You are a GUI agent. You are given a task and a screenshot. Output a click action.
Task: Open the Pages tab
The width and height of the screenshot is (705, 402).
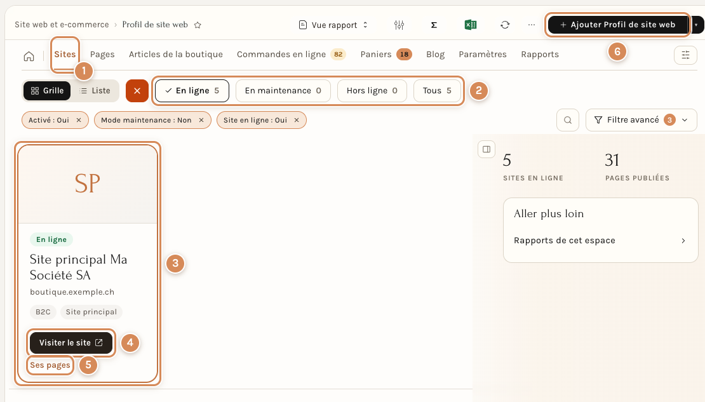102,55
